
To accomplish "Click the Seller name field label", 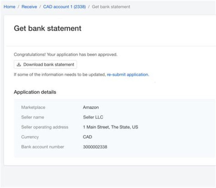I will coord(32,117).
